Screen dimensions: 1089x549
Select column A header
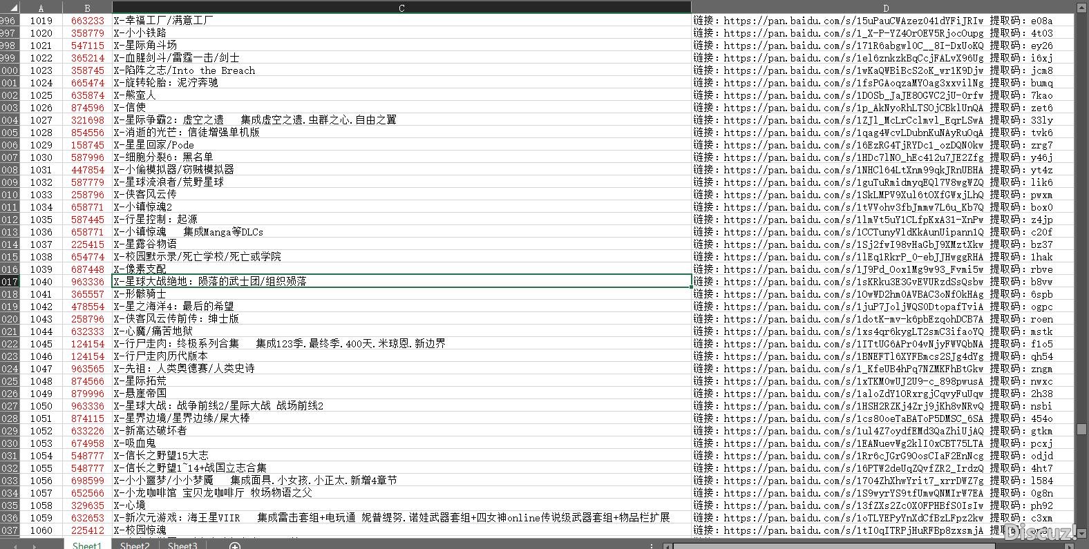click(41, 8)
